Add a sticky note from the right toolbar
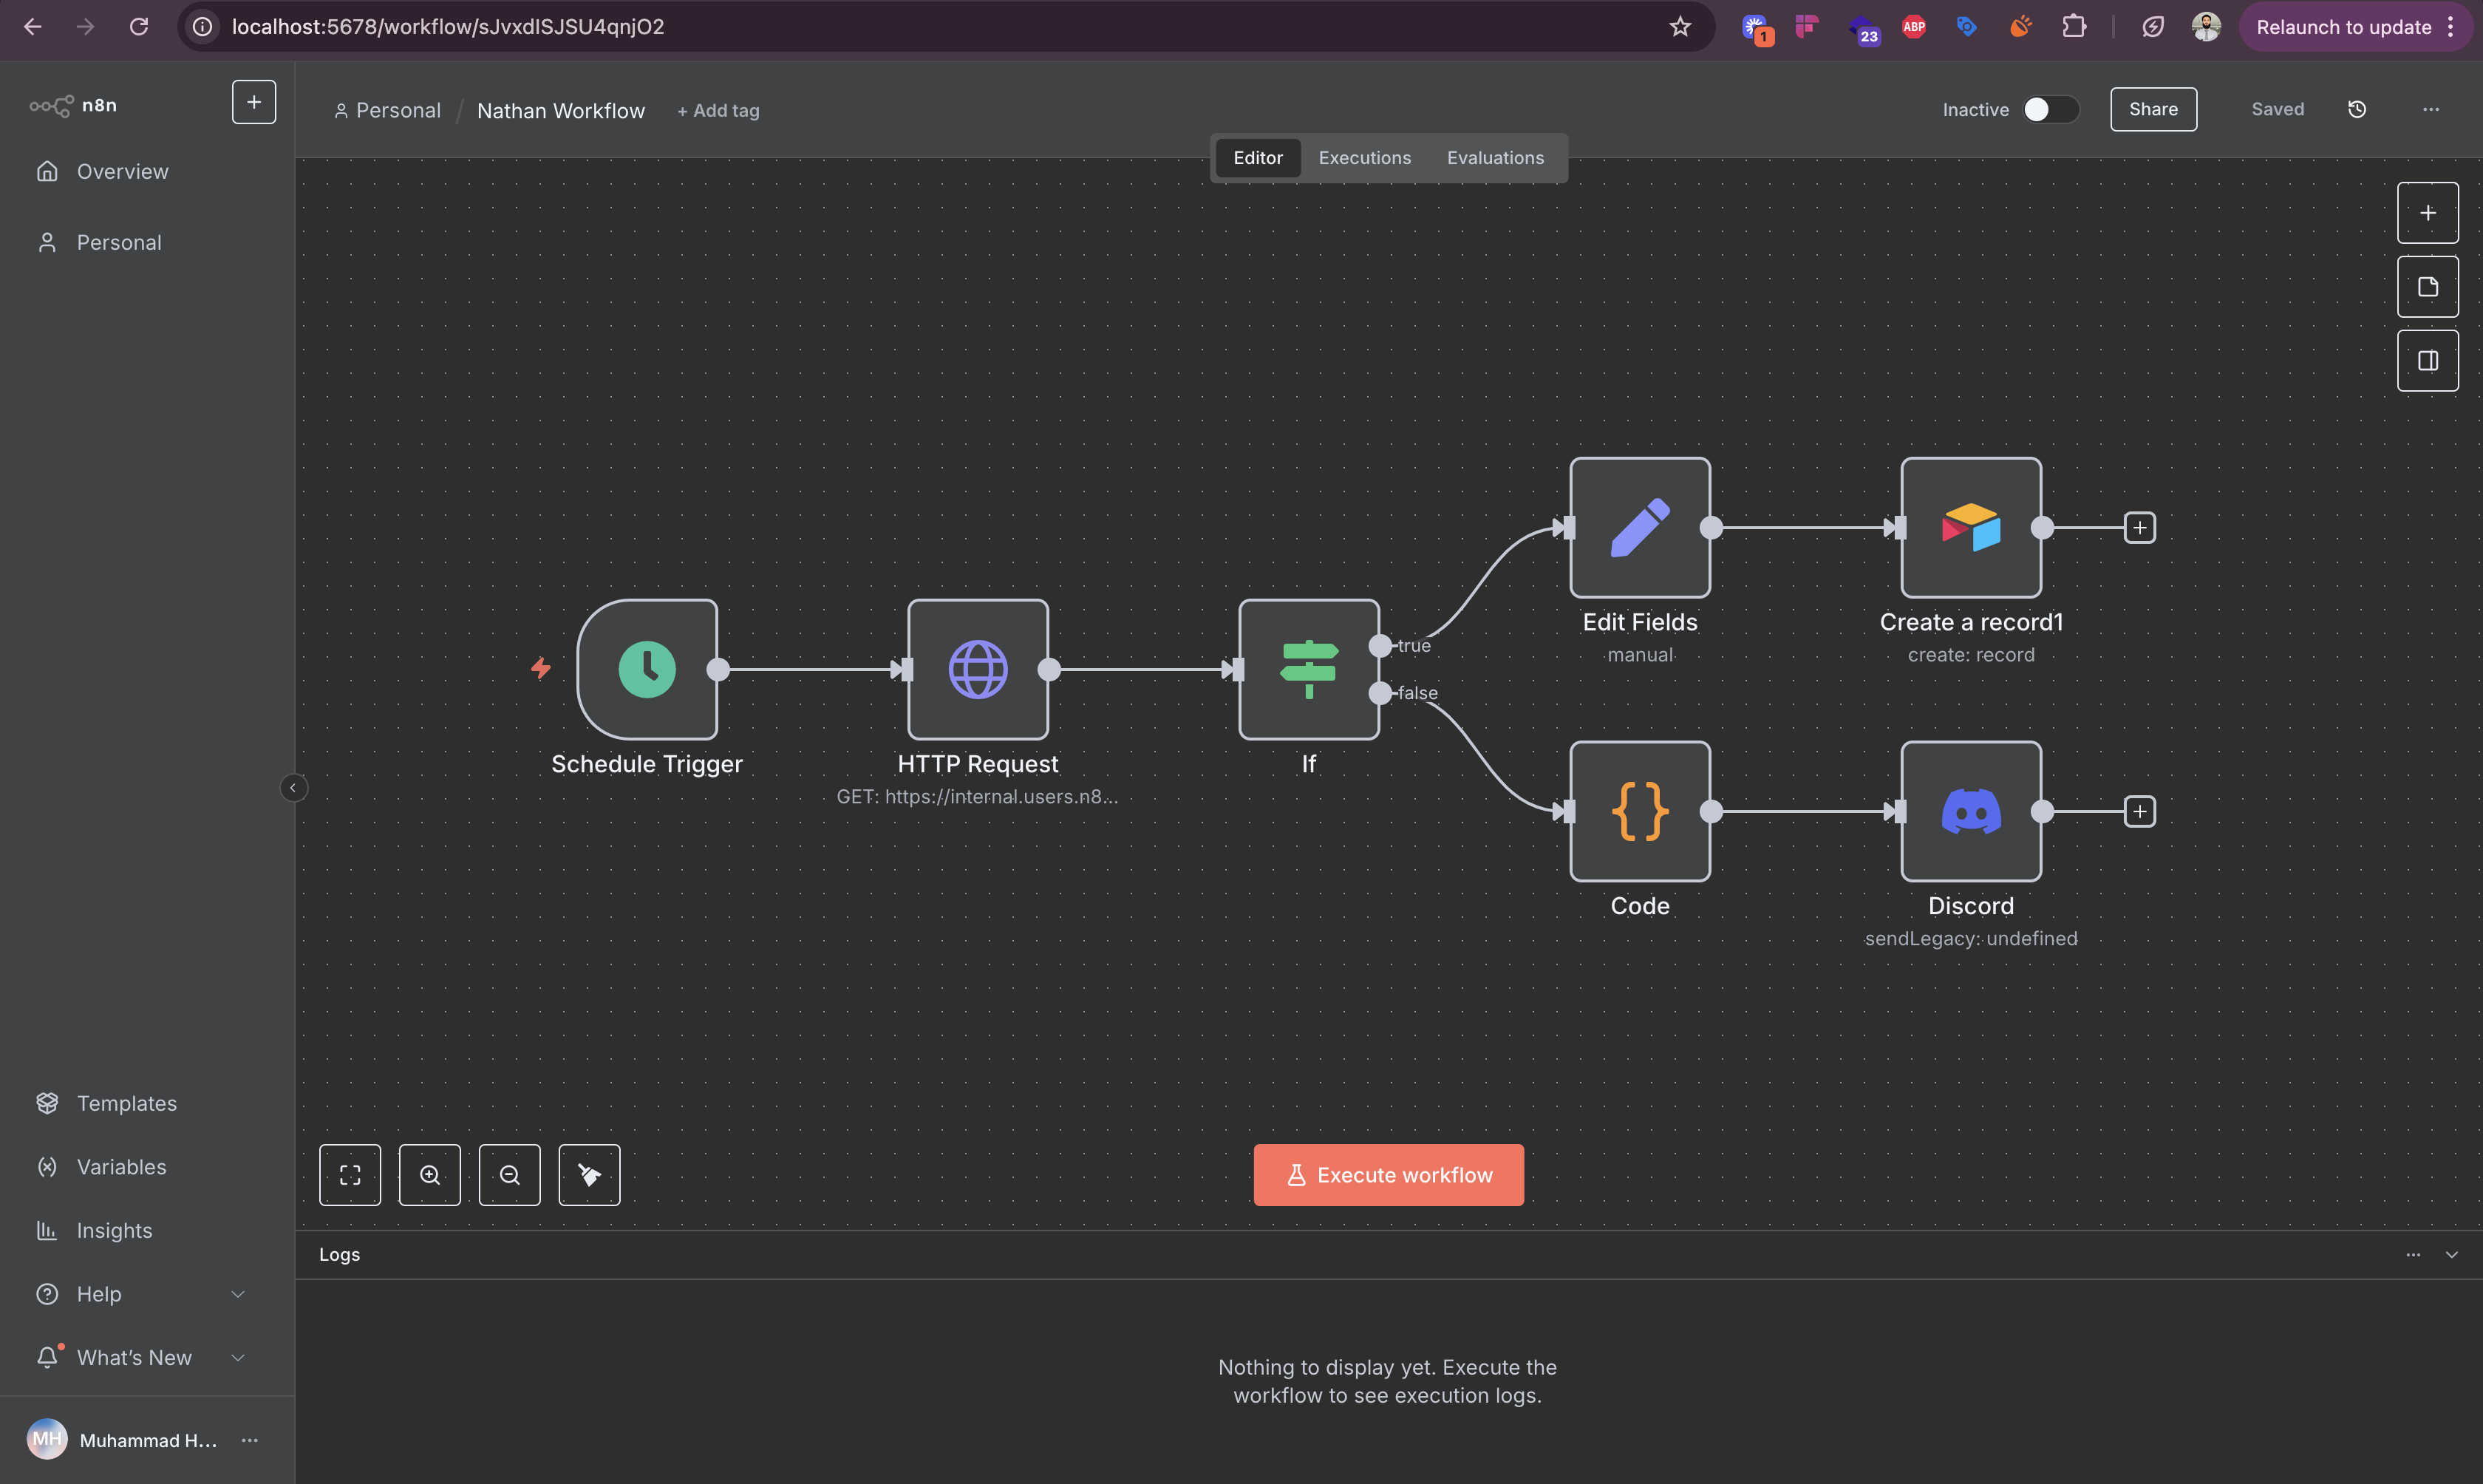The width and height of the screenshot is (2483, 1484). pos(2428,286)
